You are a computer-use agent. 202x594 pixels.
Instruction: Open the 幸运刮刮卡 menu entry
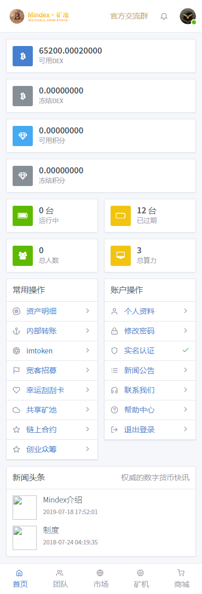pyautogui.click(x=52, y=390)
